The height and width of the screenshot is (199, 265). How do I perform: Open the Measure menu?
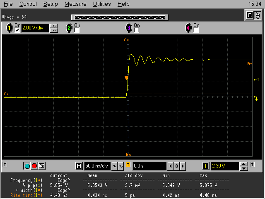(75, 4)
